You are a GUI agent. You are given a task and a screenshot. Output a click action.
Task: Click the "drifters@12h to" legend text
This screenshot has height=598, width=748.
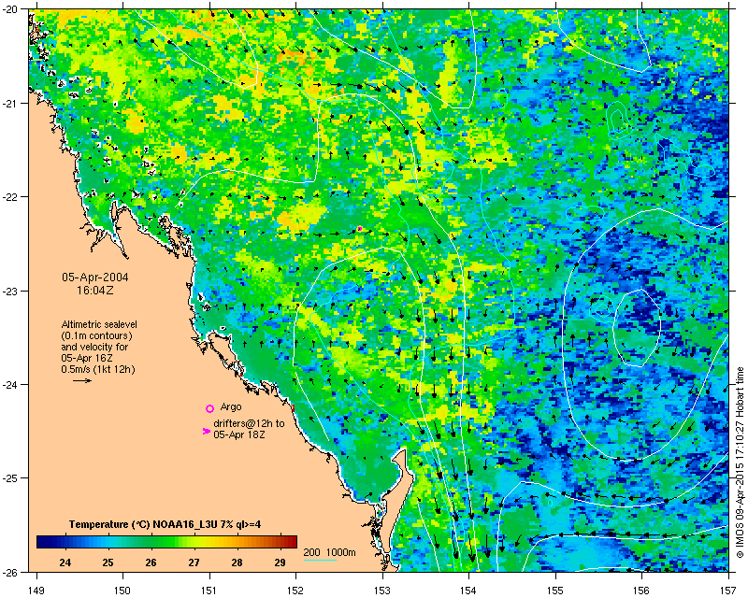(249, 423)
